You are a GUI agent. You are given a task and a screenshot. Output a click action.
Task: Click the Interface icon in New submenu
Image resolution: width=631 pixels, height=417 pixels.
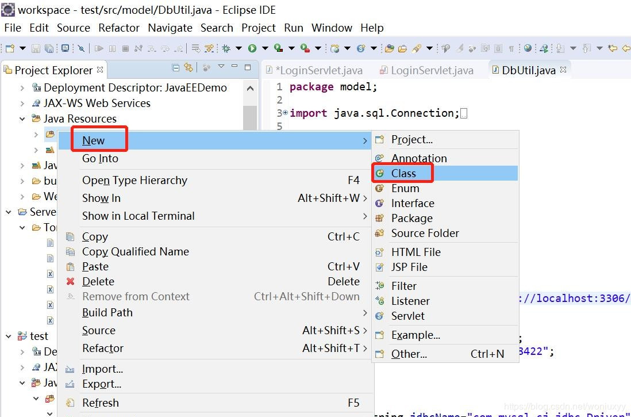pos(379,203)
